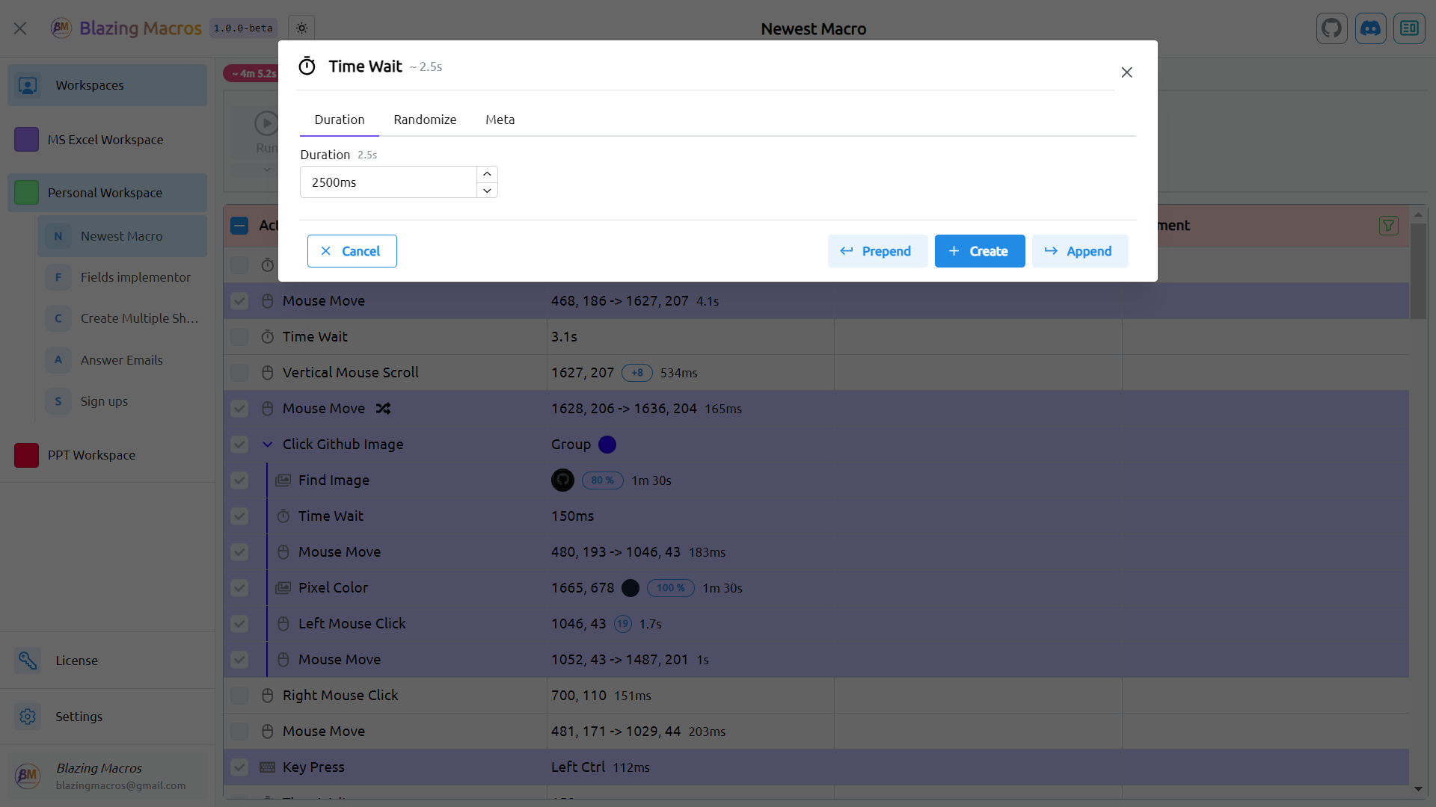Open the Newest Macro item in sidebar

(122, 236)
